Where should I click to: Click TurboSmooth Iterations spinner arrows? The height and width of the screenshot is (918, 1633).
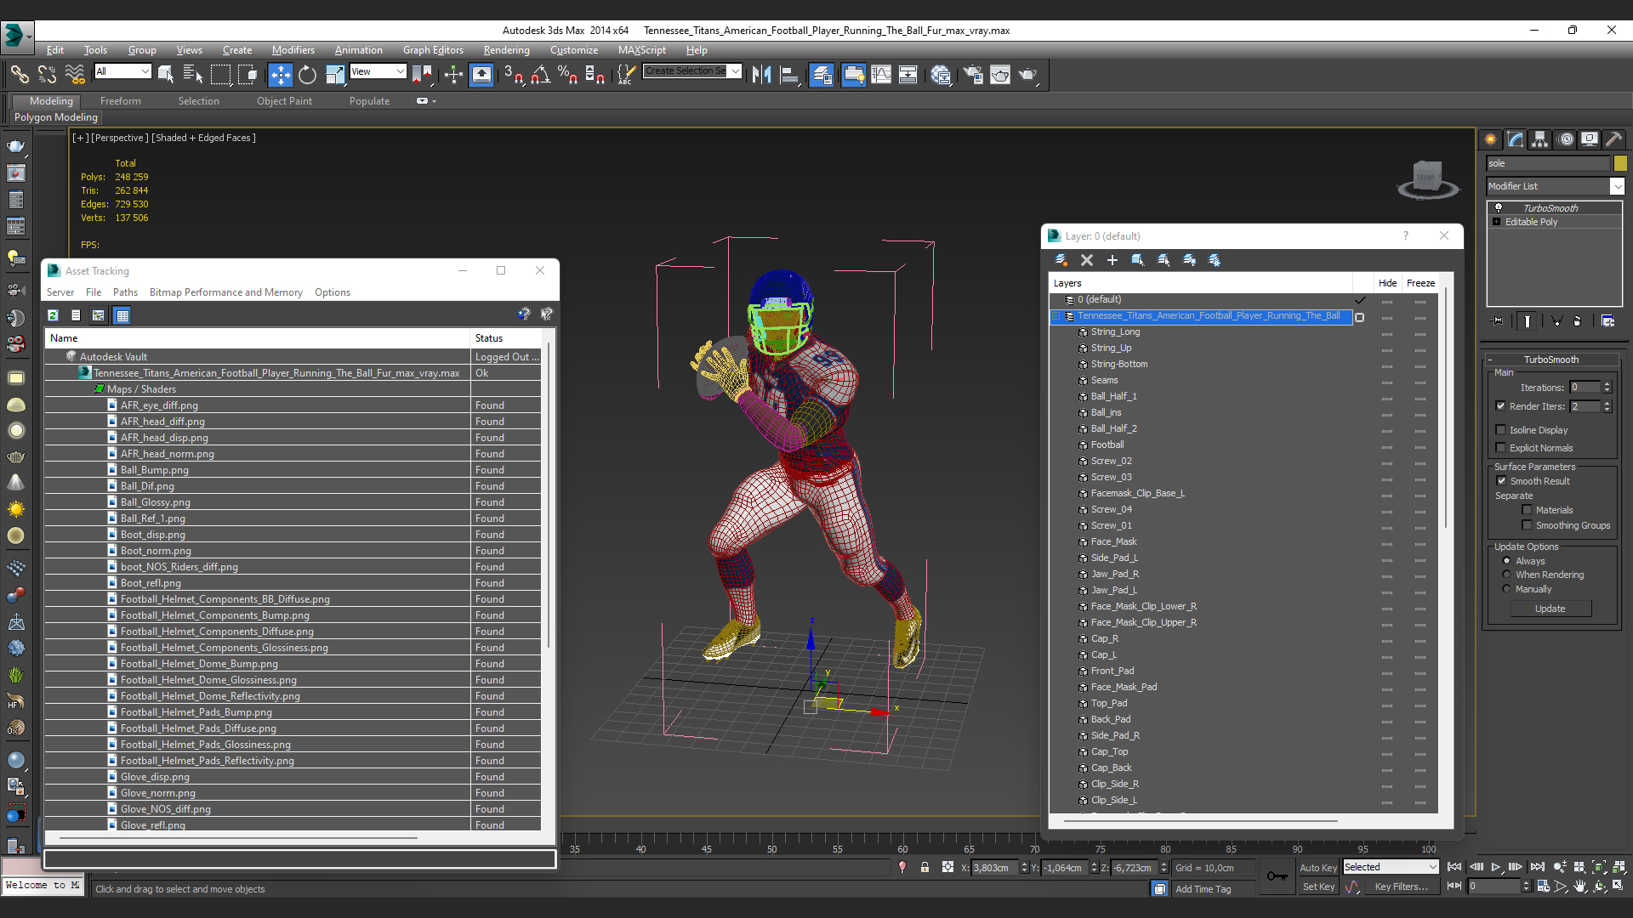(1607, 388)
